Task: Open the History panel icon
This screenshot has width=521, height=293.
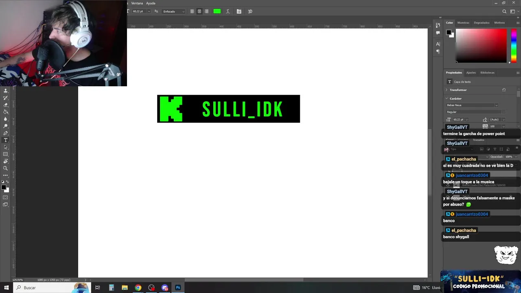Action: click(x=438, y=25)
